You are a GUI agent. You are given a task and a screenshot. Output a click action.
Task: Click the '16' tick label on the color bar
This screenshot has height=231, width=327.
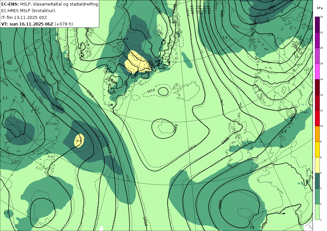tap(321, 79)
